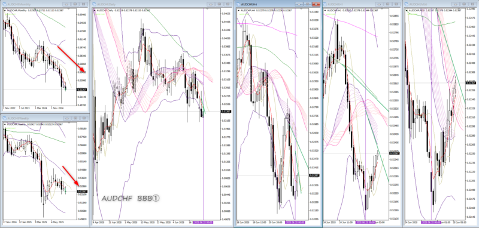The image size is (479, 228).
Task: Click the AUDCHF,H4 title bar text
Action: [249, 4]
